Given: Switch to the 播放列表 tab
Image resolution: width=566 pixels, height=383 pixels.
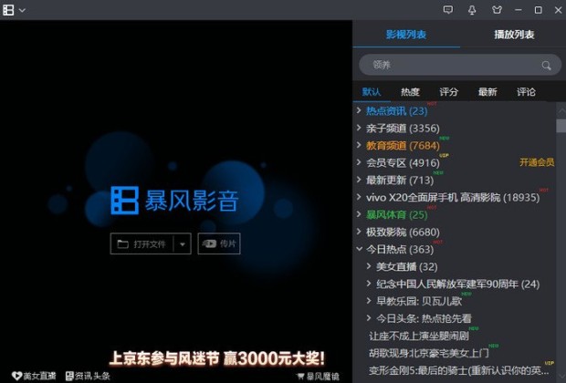Looking at the screenshot, I should pyautogui.click(x=514, y=35).
